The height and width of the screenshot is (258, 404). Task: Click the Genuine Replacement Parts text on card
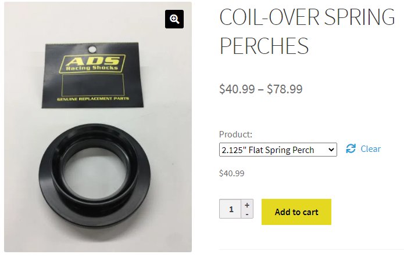coord(93,99)
